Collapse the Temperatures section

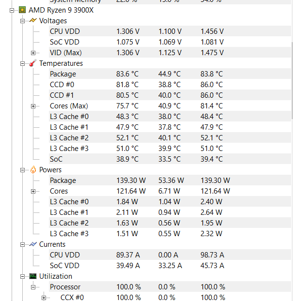(22, 63)
